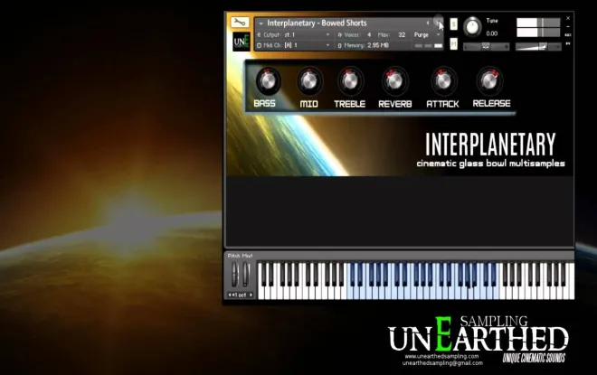Screen dimensions: 597x375
Task: Solo the instrument with the S button
Action: pyautogui.click(x=454, y=24)
